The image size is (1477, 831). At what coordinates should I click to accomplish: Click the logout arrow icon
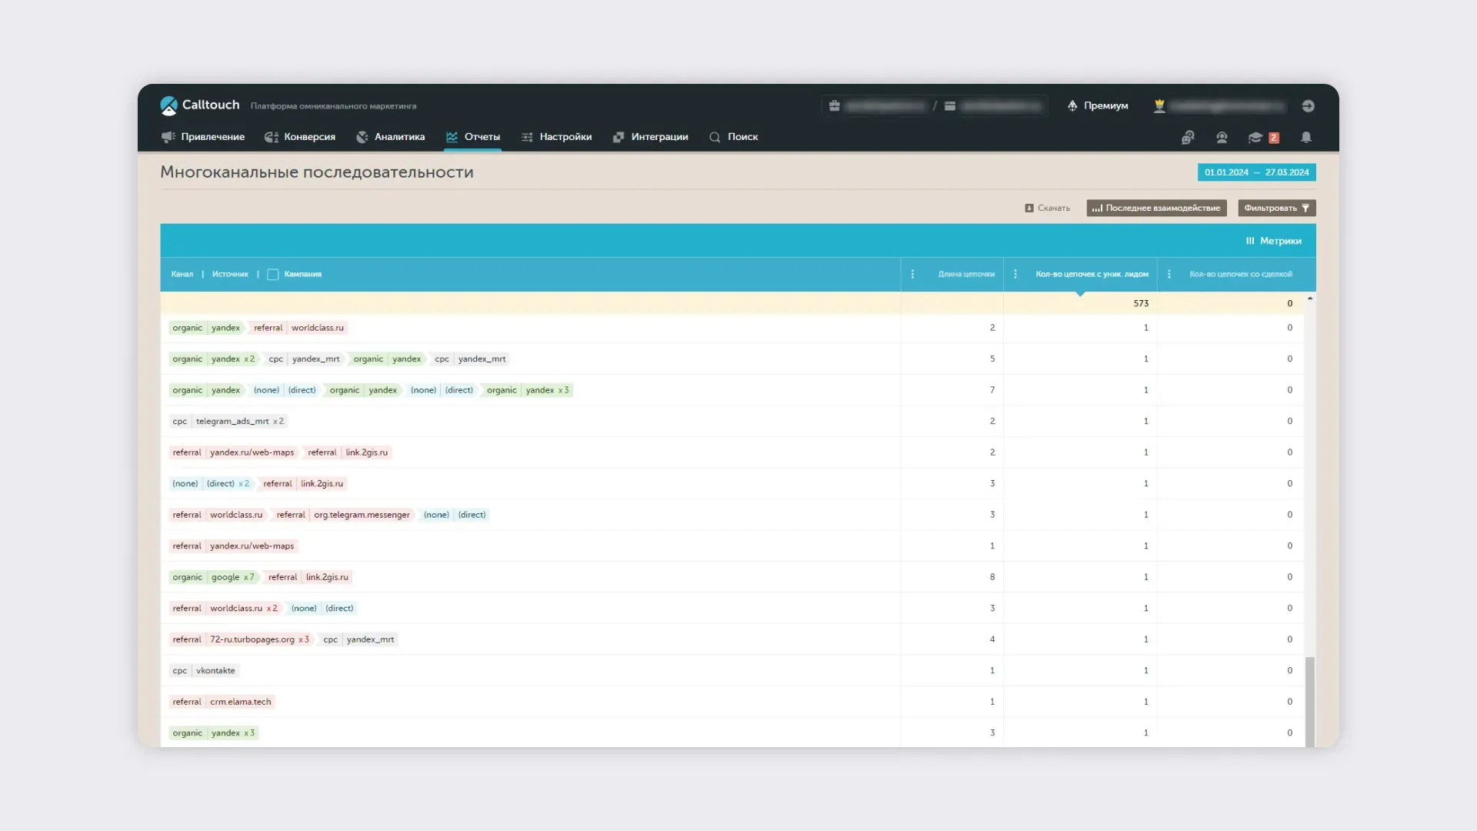1308,106
